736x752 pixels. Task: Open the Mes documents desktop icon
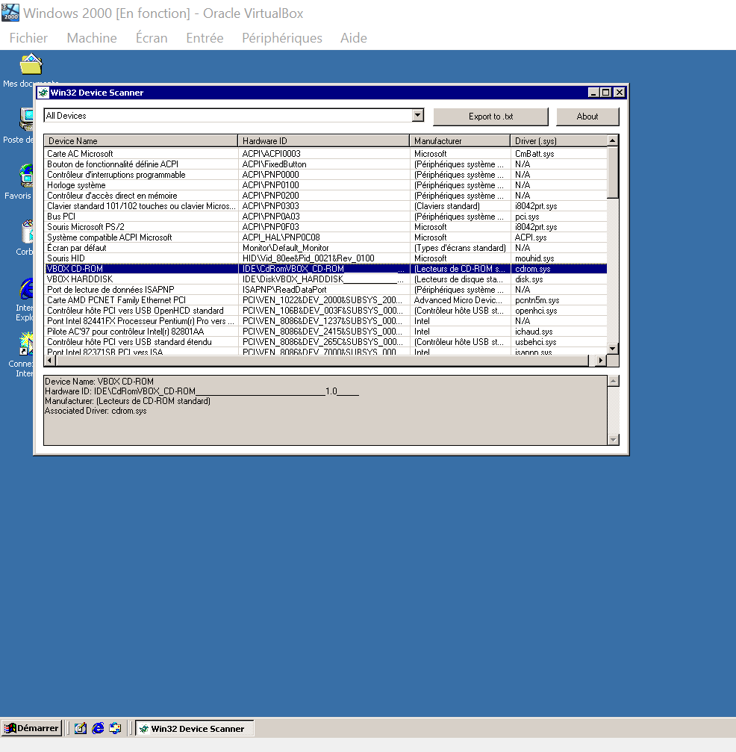tap(31, 65)
